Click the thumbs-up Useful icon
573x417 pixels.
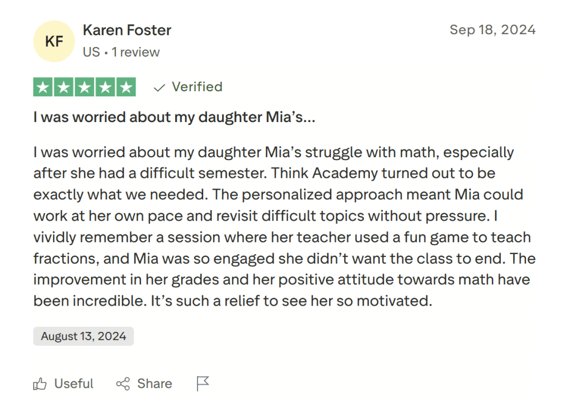(x=40, y=384)
